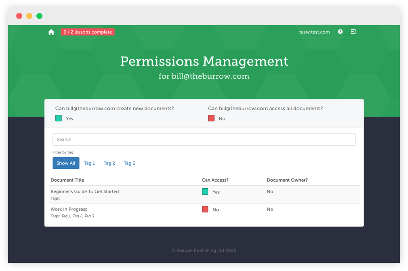Click the Document Owner? column header

(287, 180)
